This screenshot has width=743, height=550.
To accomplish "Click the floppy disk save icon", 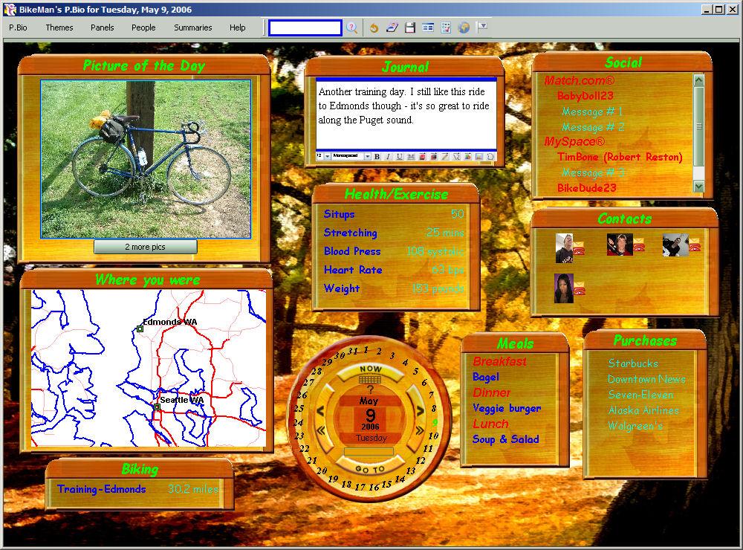I will (x=410, y=27).
